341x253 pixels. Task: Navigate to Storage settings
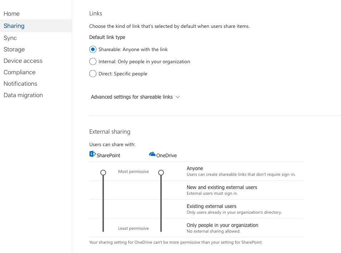point(14,49)
